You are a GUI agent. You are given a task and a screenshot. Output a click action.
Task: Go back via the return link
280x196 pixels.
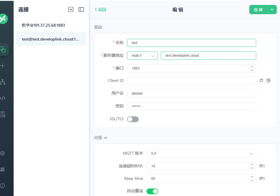pyautogui.click(x=100, y=10)
